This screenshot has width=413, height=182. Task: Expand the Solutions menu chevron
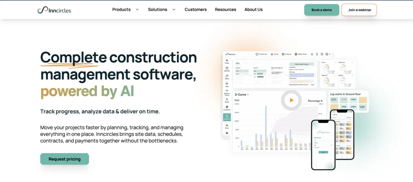(173, 9)
